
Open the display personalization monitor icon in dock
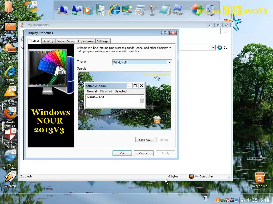coord(127,10)
